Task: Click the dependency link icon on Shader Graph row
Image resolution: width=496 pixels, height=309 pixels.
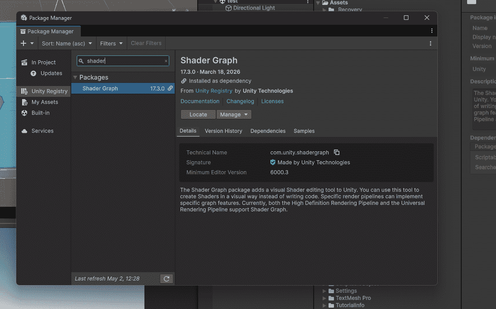Action: (x=170, y=88)
